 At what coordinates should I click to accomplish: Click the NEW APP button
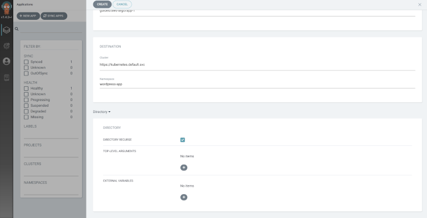(x=28, y=16)
